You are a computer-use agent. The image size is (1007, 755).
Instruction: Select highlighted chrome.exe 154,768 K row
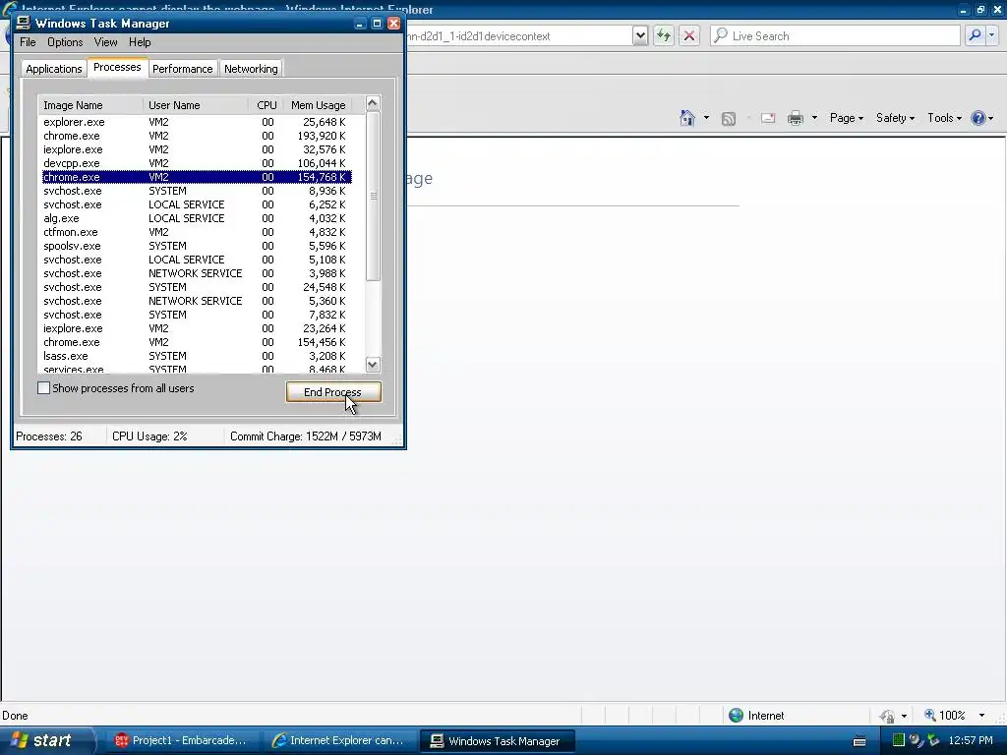tap(197, 177)
